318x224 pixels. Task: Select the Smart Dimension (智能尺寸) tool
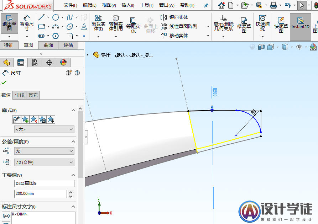27,23
